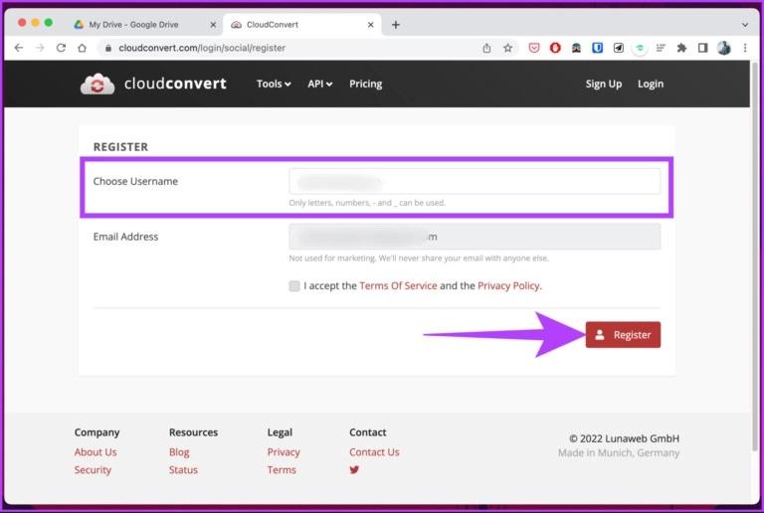Open the Pricing menu item
This screenshot has height=513, width=764.
pos(365,84)
